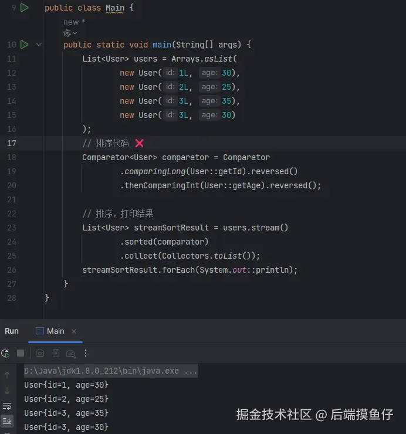Click the main method name
The width and height of the screenshot is (406, 434).
(x=162, y=45)
